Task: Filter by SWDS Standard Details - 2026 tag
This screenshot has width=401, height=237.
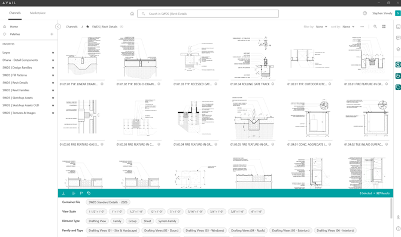Action: click(108, 202)
